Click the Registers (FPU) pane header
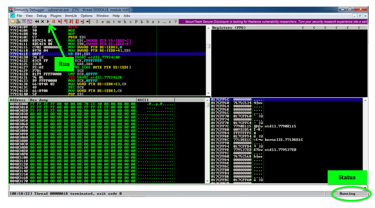This screenshot has width=375, height=208. point(229,28)
